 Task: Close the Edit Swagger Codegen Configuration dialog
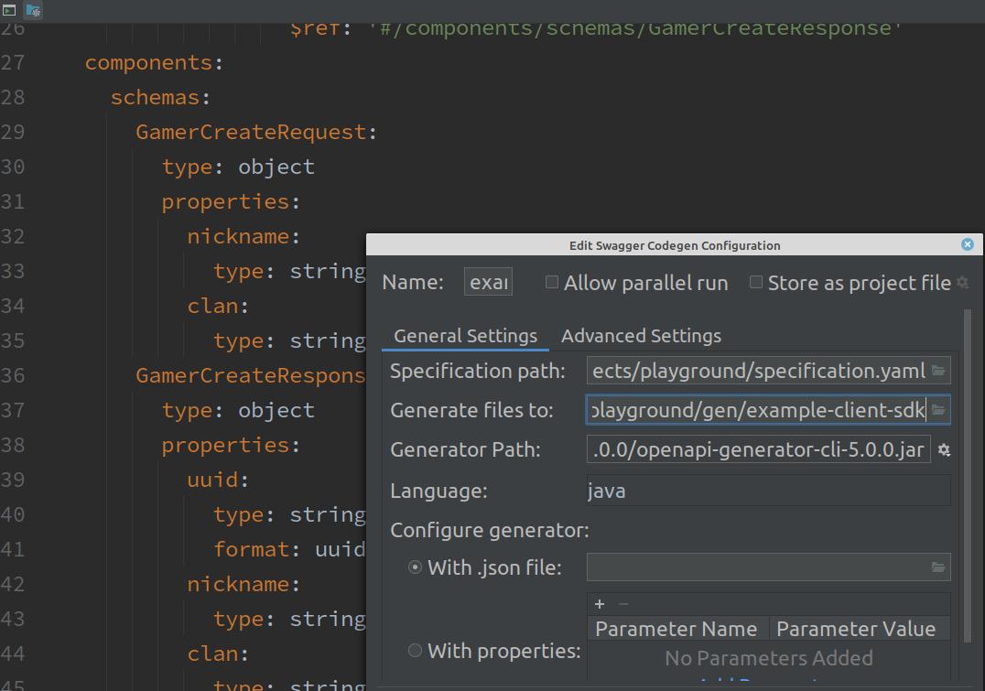[x=968, y=244]
